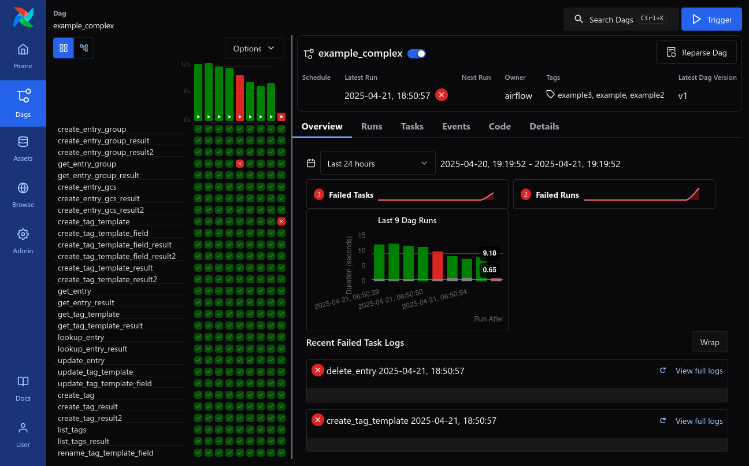Open the Search Dags box
This screenshot has height=466, width=749.
621,19
